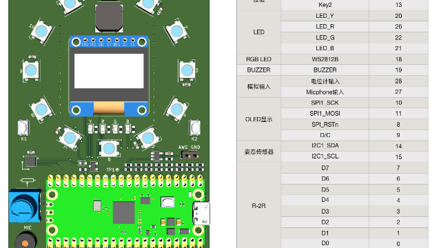Click the WS2812B table cell
The image size is (441, 248).
coord(325,59)
